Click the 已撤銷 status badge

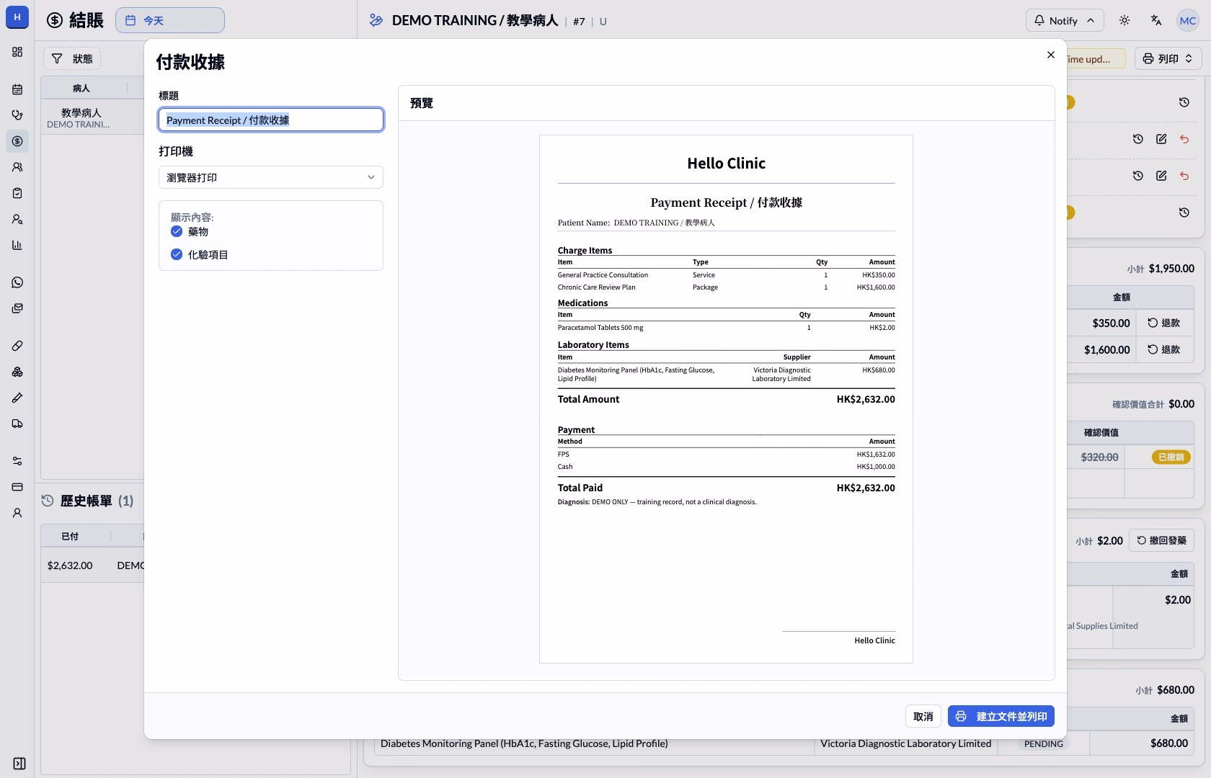click(1171, 457)
